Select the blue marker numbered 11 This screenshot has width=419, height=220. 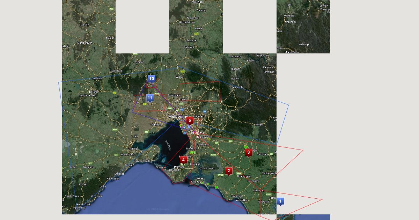150,98
